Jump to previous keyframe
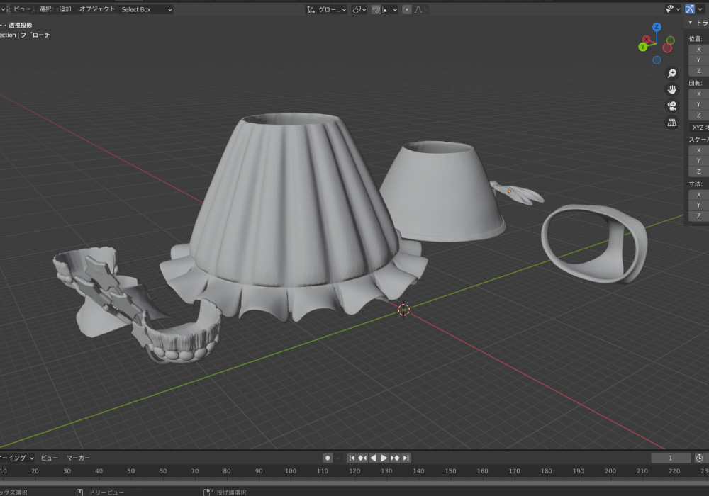 click(x=362, y=458)
